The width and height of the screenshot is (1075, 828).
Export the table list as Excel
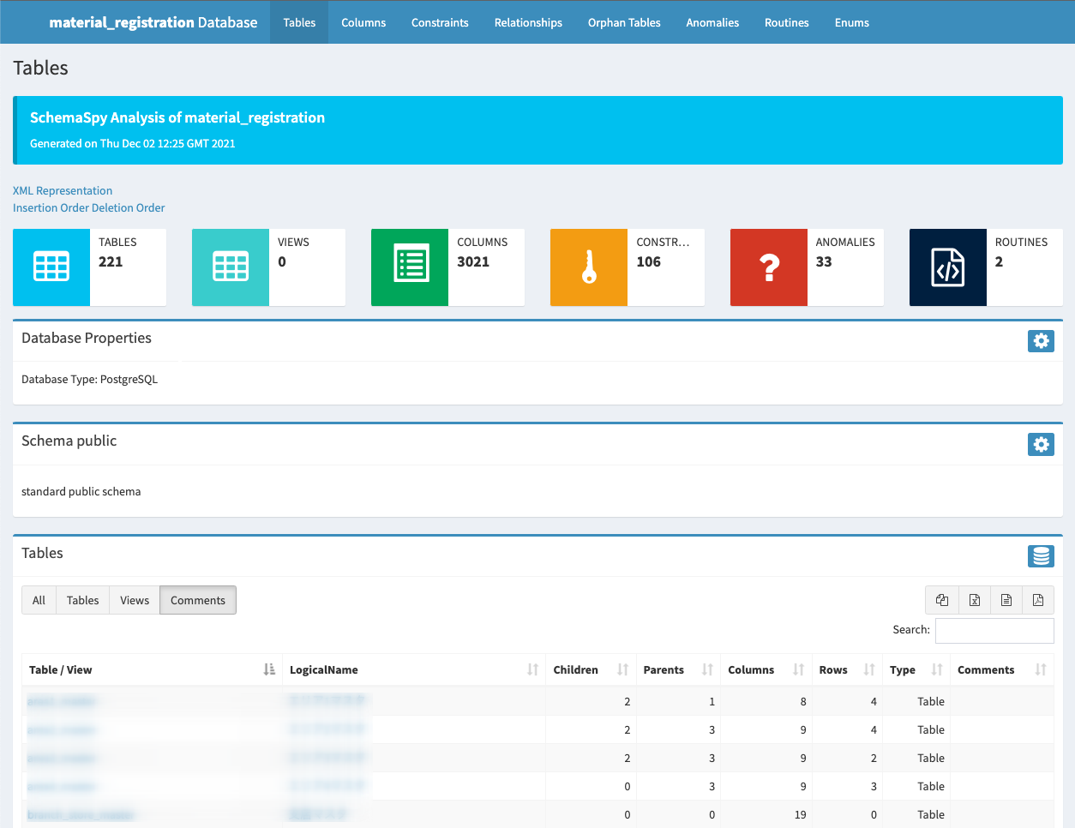[x=975, y=600]
